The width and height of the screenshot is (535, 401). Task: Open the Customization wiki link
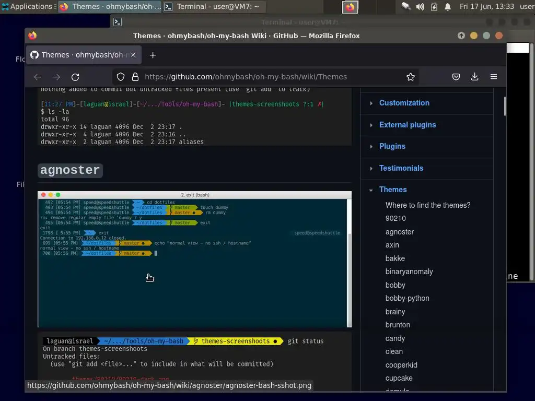pyautogui.click(x=404, y=103)
